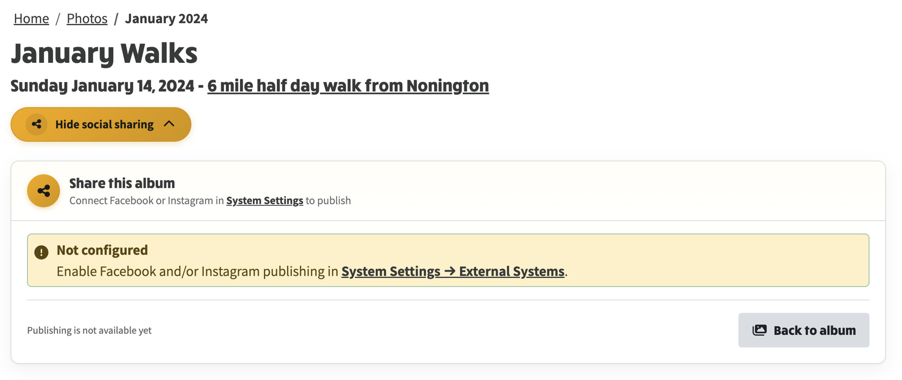Open System Settings → External Systems link
This screenshot has height=380, width=902.
point(453,271)
